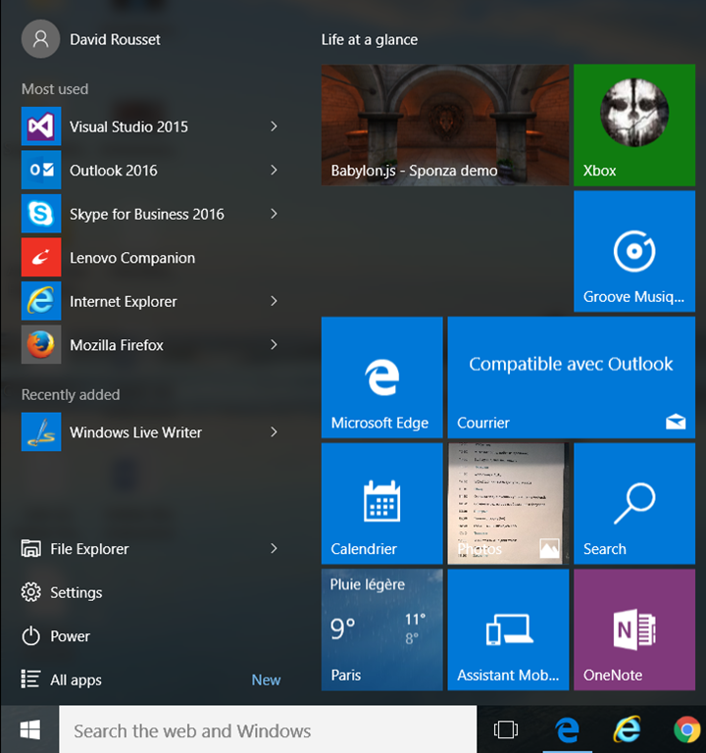Click Internet Explorer taskbar icon
706x753 pixels.
coord(628,729)
